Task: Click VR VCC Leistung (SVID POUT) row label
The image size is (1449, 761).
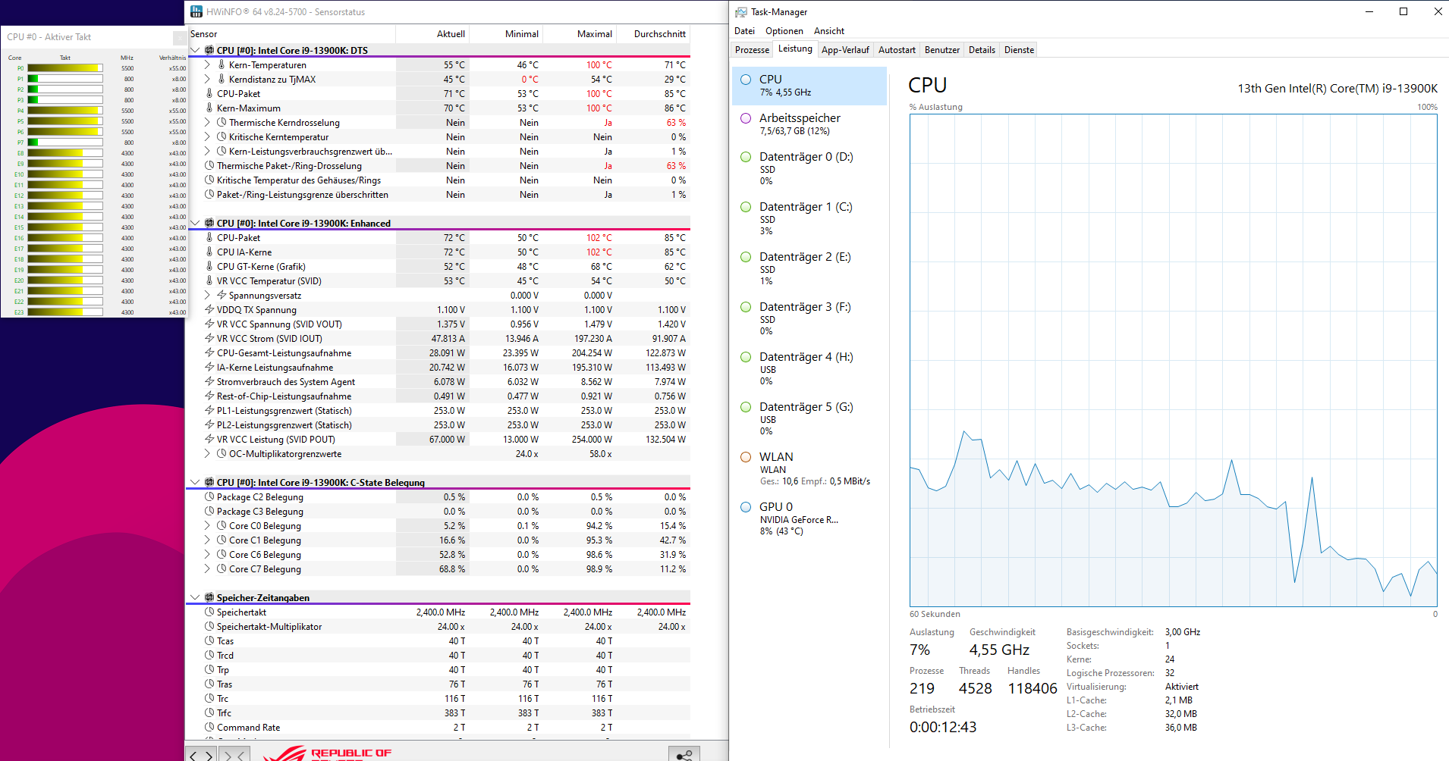Action: coord(275,439)
